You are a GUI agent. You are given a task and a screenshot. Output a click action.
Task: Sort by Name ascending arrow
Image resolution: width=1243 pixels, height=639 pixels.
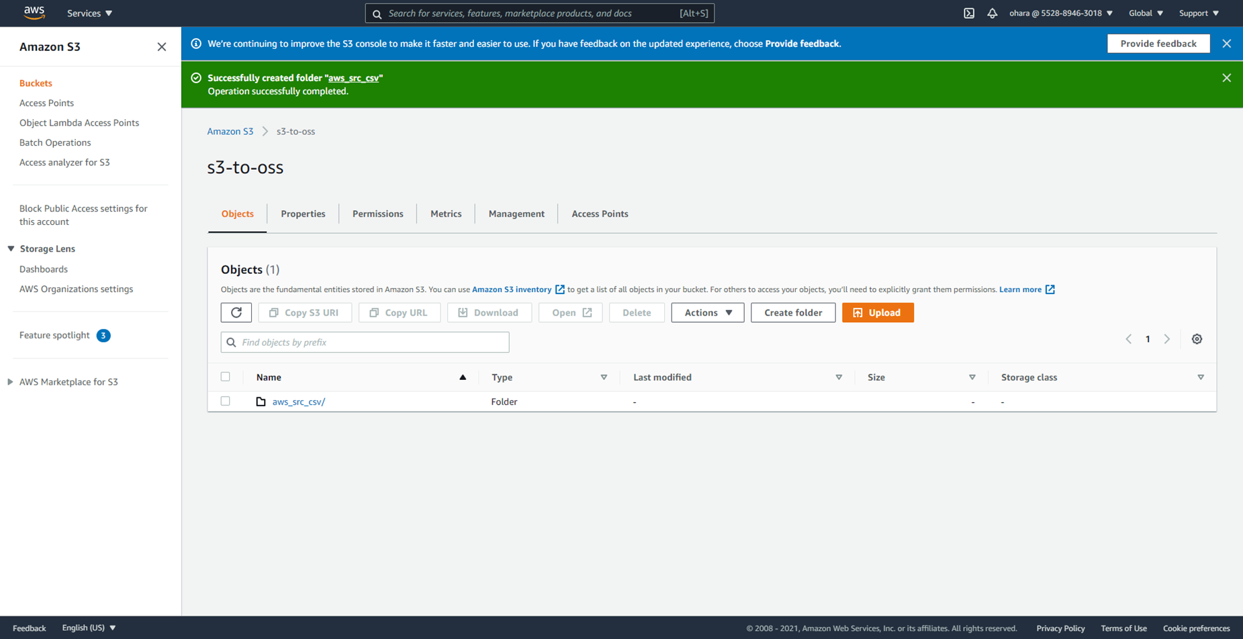pos(463,377)
